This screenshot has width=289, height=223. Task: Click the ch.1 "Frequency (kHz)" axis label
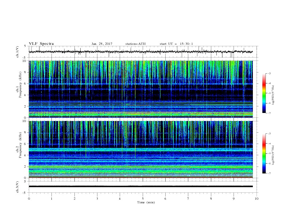[20, 85]
